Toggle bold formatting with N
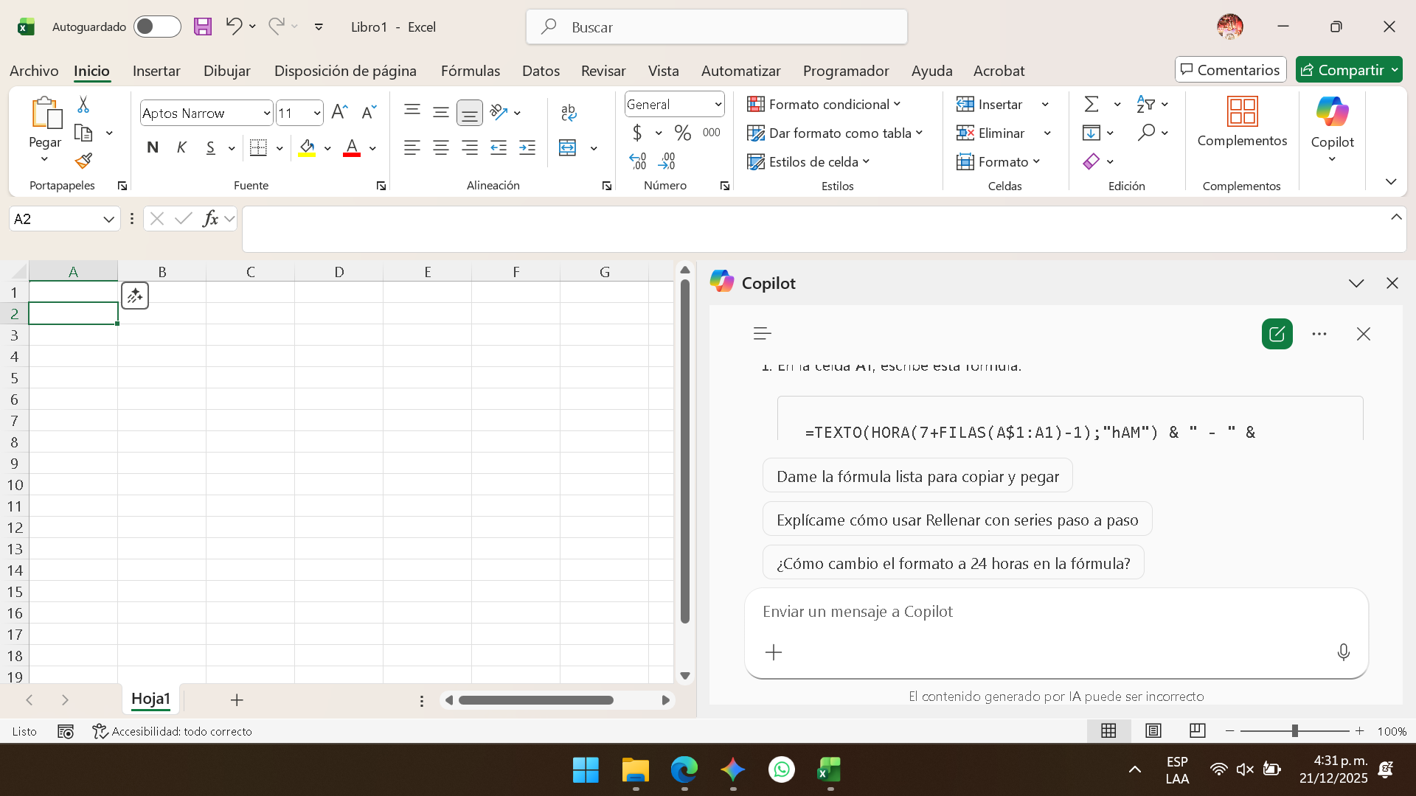 153,147
